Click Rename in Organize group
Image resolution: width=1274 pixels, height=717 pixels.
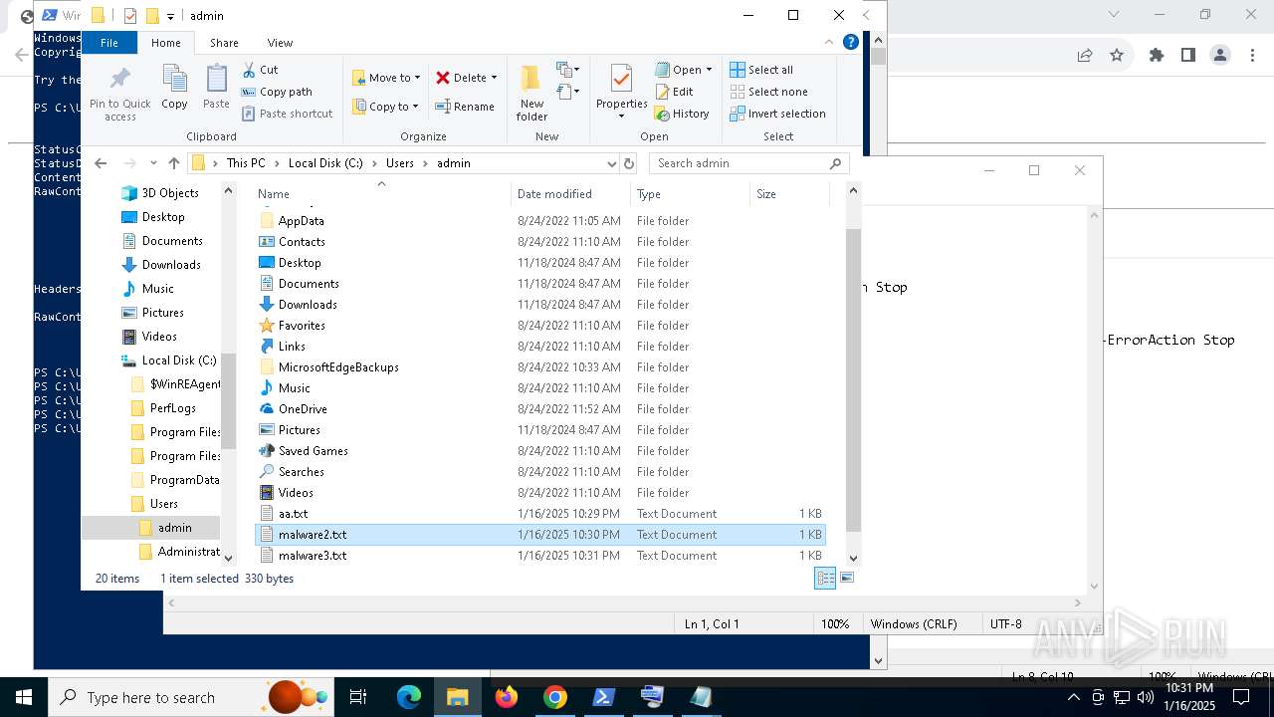pyautogui.click(x=465, y=107)
